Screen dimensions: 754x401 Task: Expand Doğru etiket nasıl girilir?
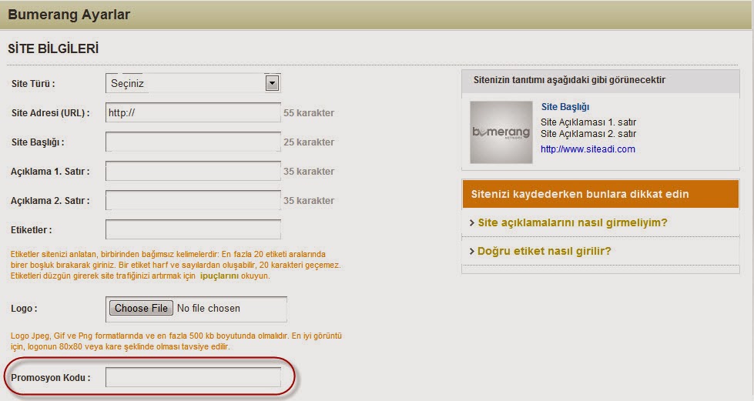544,251
